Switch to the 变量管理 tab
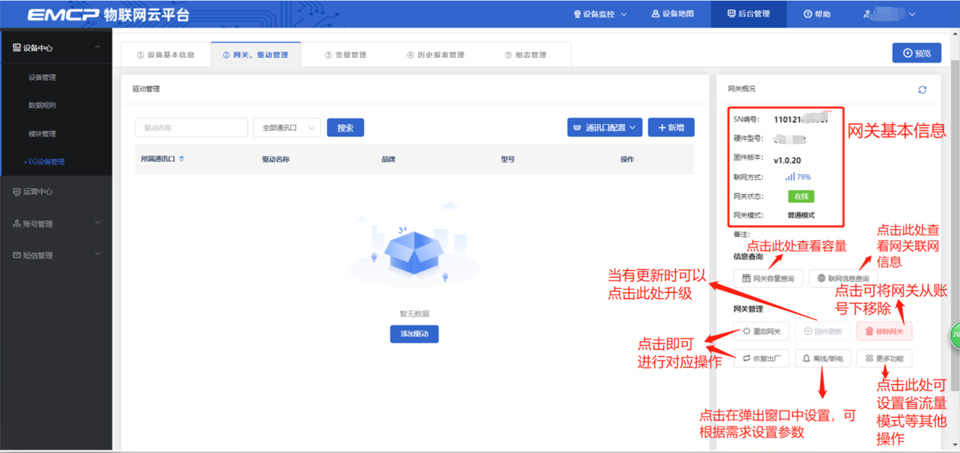 [346, 55]
